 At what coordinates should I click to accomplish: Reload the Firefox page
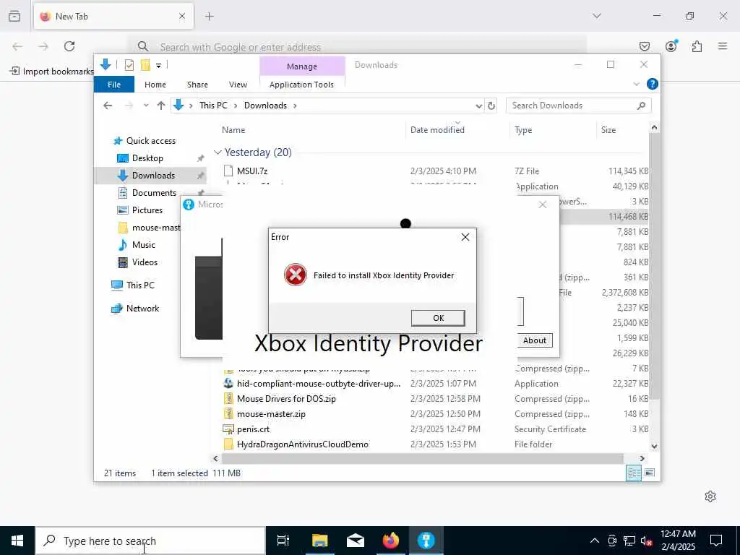point(69,46)
